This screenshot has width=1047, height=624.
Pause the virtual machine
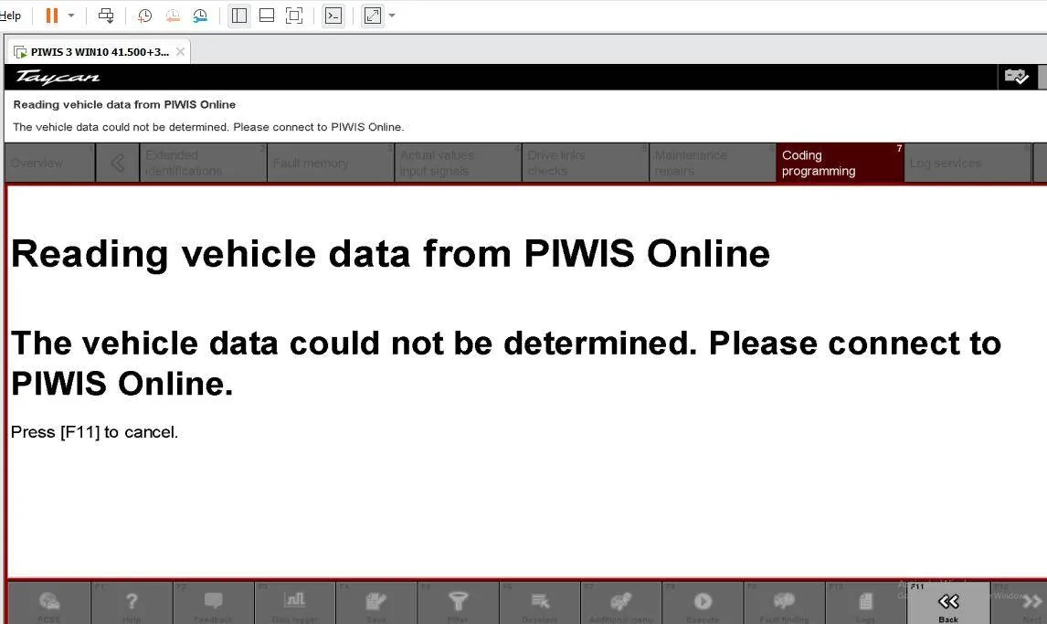51,16
